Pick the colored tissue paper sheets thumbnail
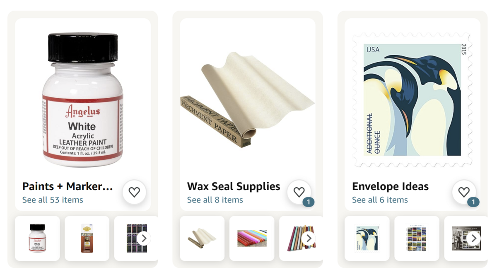Image resolution: width=497 pixels, height=270 pixels. coord(252,239)
